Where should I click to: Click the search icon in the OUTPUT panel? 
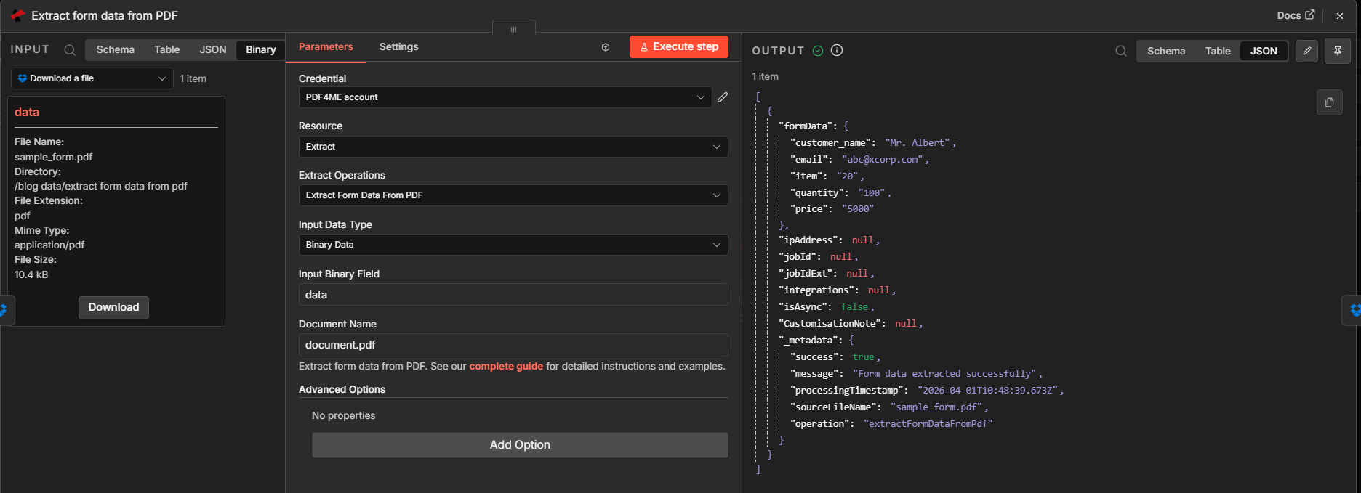(x=1121, y=51)
